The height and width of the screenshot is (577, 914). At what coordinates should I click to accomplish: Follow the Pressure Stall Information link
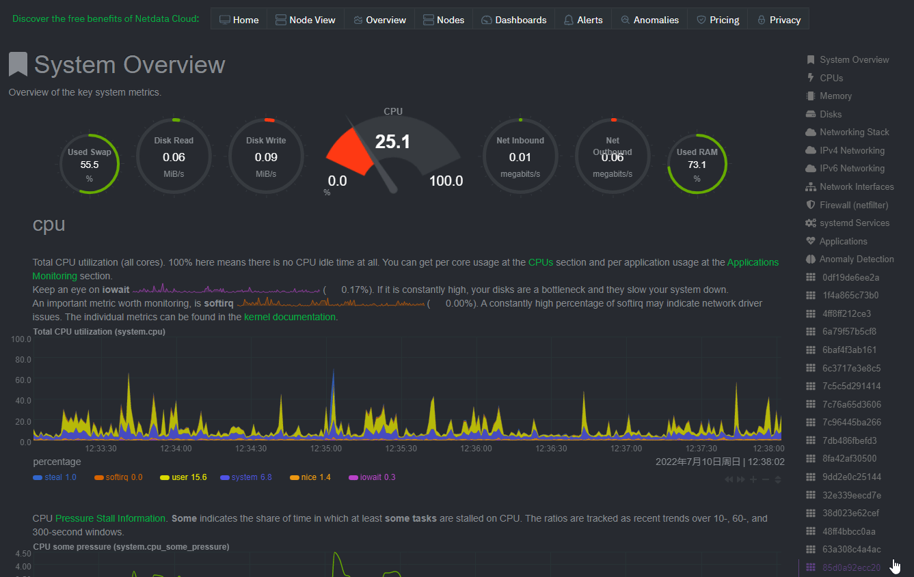click(111, 518)
